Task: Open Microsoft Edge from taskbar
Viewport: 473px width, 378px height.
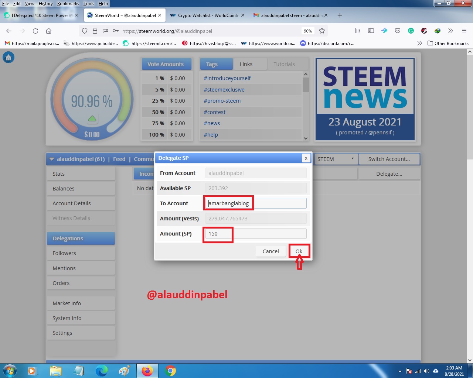Action: pos(101,371)
